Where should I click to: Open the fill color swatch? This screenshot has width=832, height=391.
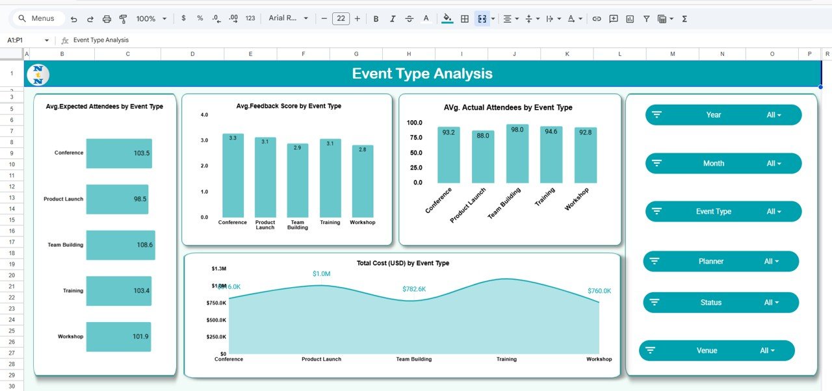447,18
